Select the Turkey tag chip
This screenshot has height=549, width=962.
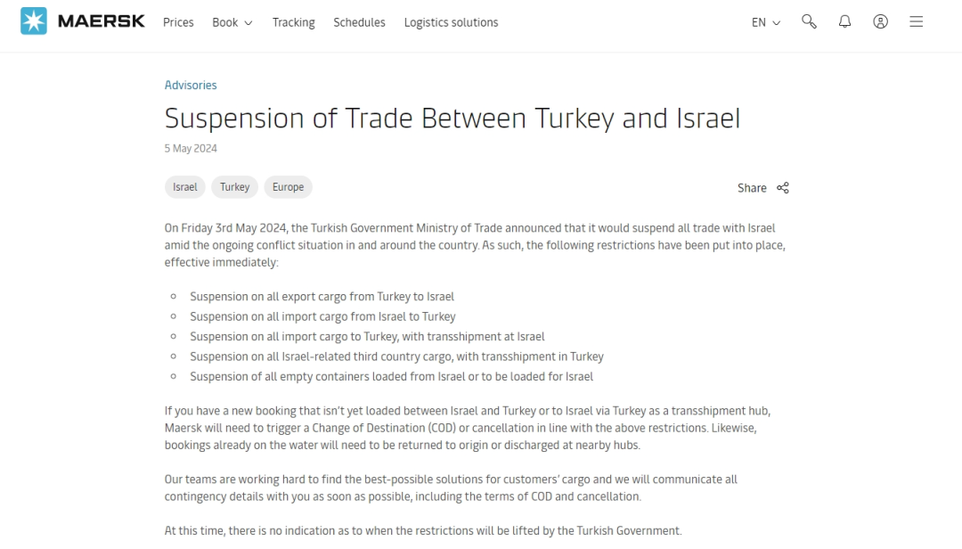(235, 187)
